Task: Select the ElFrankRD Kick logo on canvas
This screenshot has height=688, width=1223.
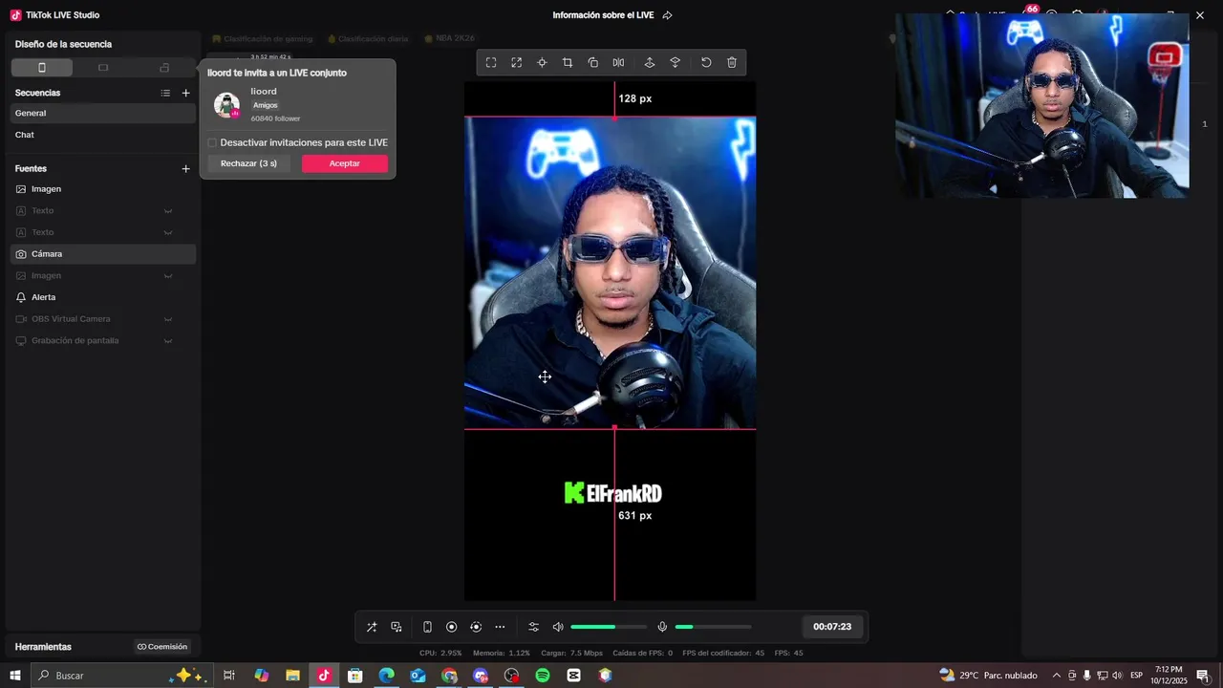Action: pyautogui.click(x=612, y=493)
